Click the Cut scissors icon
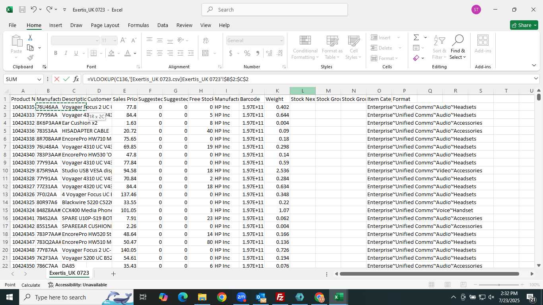Image resolution: width=543 pixels, height=305 pixels. point(30,38)
